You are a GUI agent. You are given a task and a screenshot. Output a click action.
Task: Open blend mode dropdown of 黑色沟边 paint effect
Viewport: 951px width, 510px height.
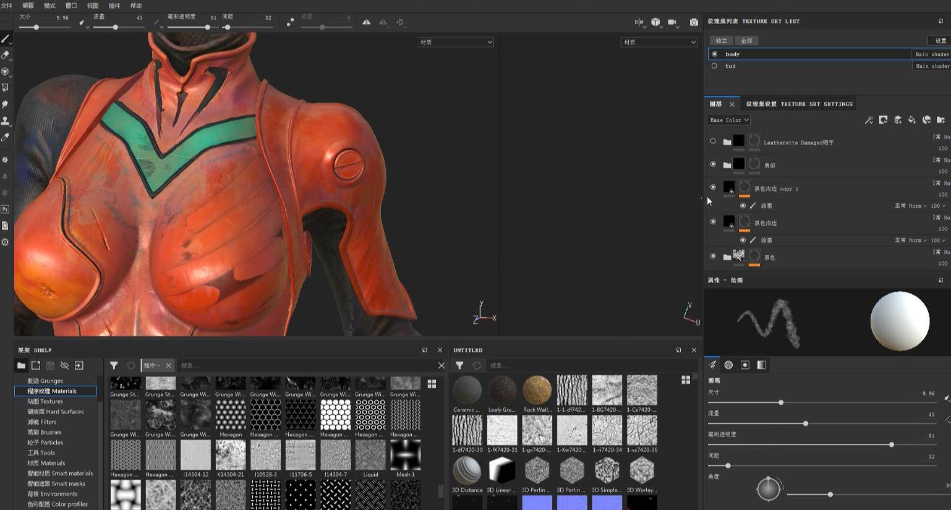911,240
